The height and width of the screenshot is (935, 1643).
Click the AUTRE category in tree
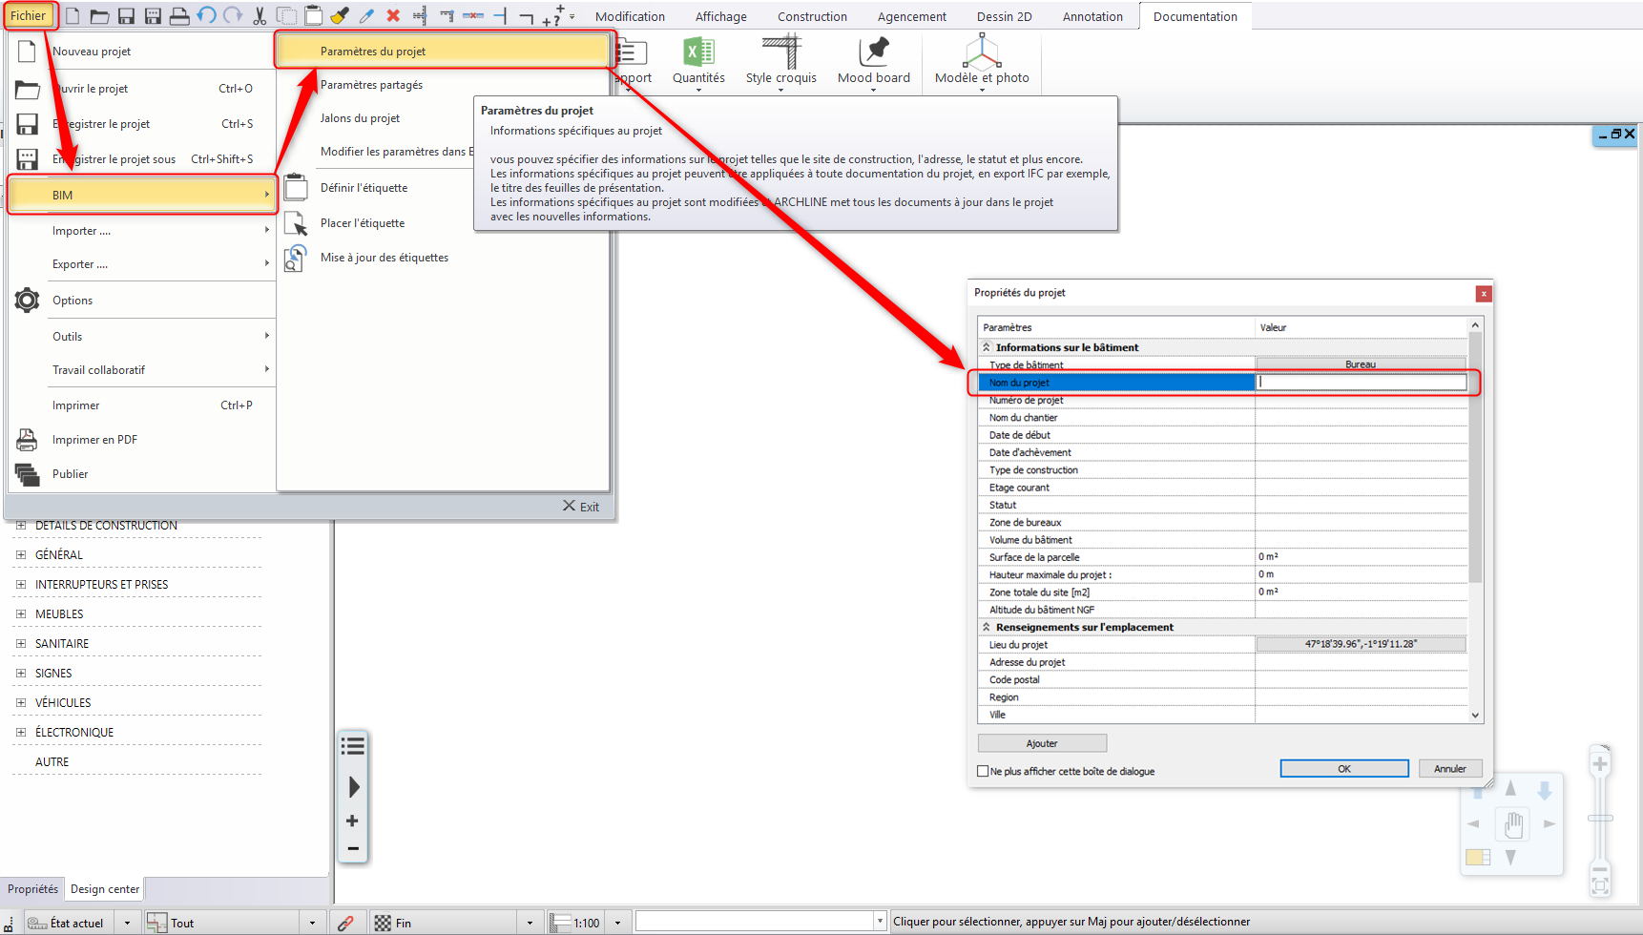pyautogui.click(x=52, y=762)
